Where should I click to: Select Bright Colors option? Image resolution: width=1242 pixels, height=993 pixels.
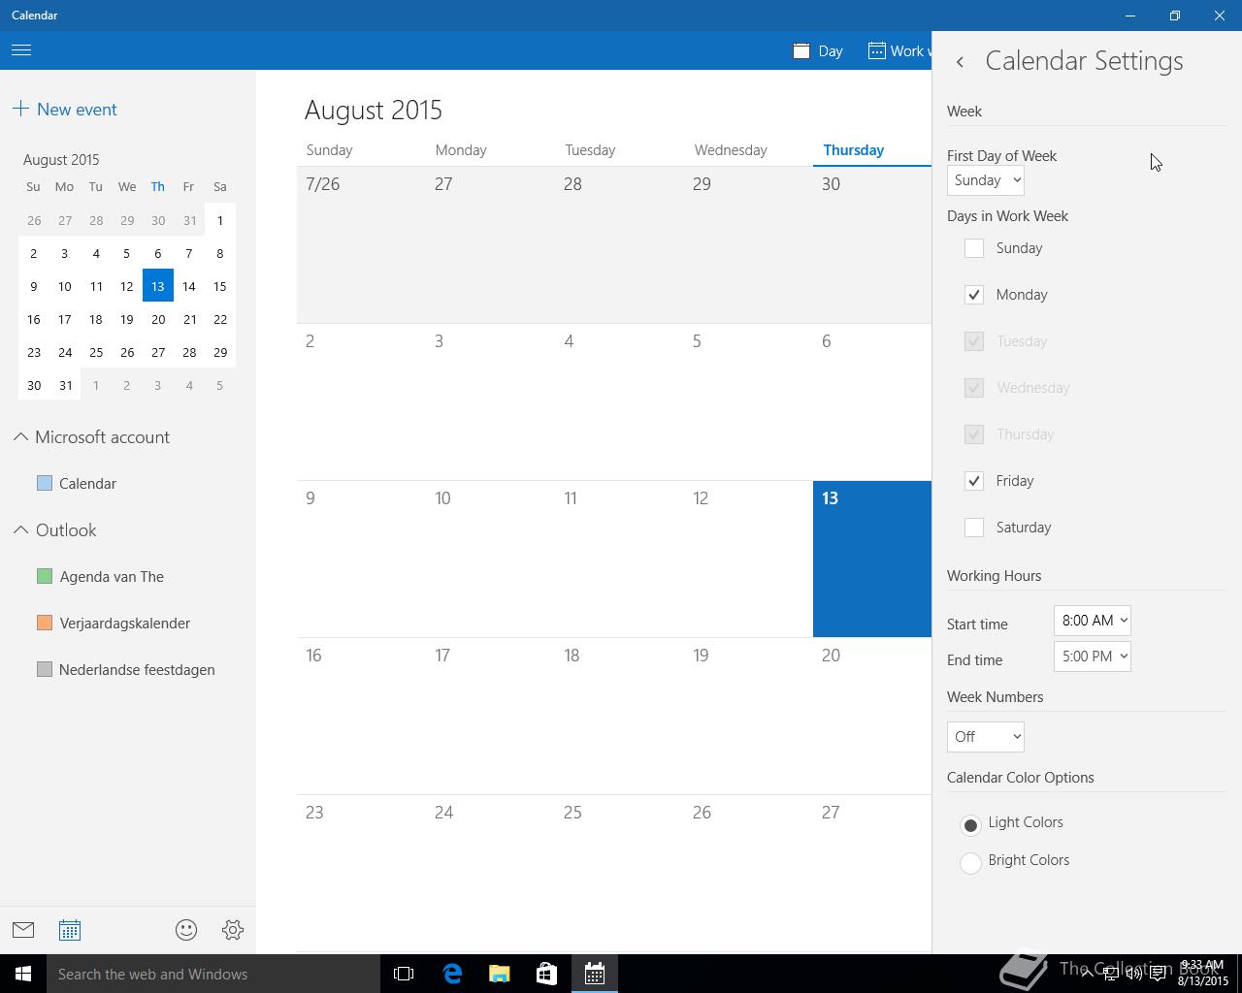970,863
